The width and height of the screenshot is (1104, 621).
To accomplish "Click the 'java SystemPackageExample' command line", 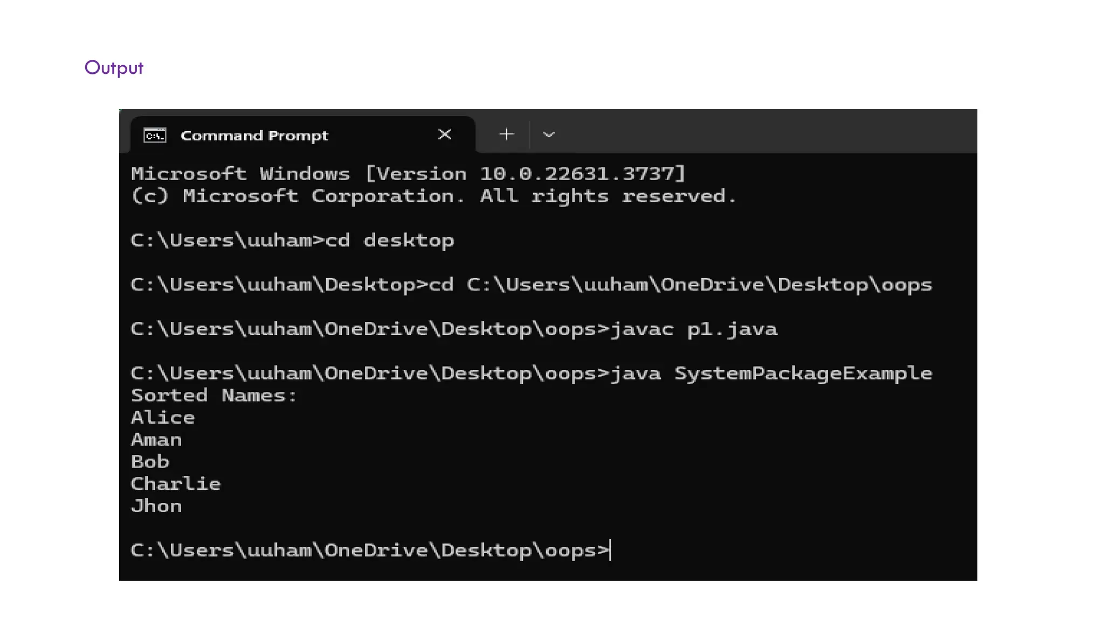I will (x=532, y=373).
